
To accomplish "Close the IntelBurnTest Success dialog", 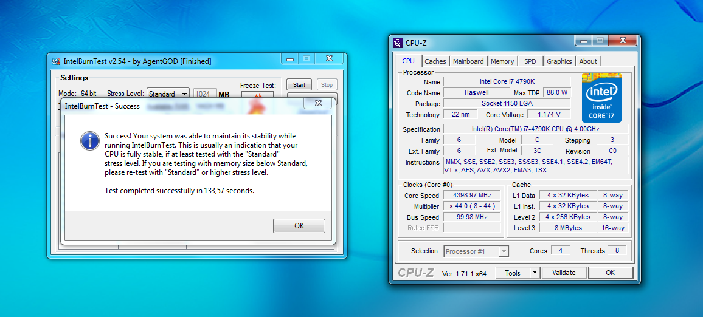I will pos(318,103).
